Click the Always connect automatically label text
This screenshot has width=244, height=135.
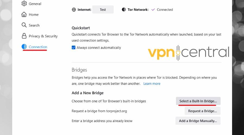pyautogui.click(x=99, y=48)
